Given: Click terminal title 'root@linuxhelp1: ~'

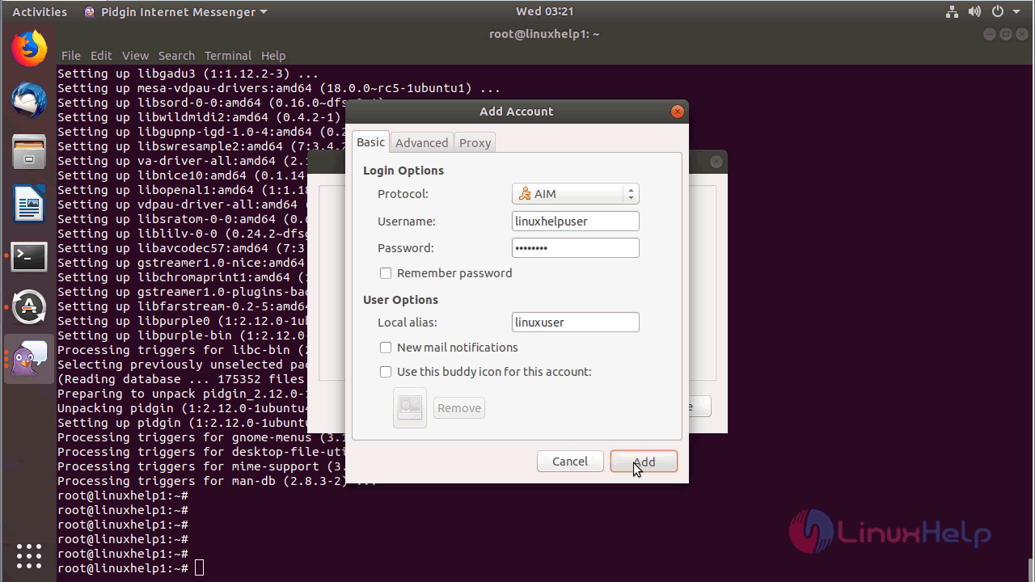Looking at the screenshot, I should pyautogui.click(x=544, y=34).
